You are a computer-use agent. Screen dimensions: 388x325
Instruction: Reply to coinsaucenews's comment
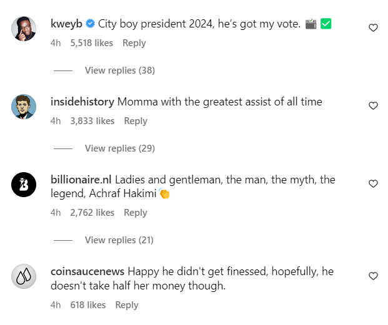tap(127, 305)
